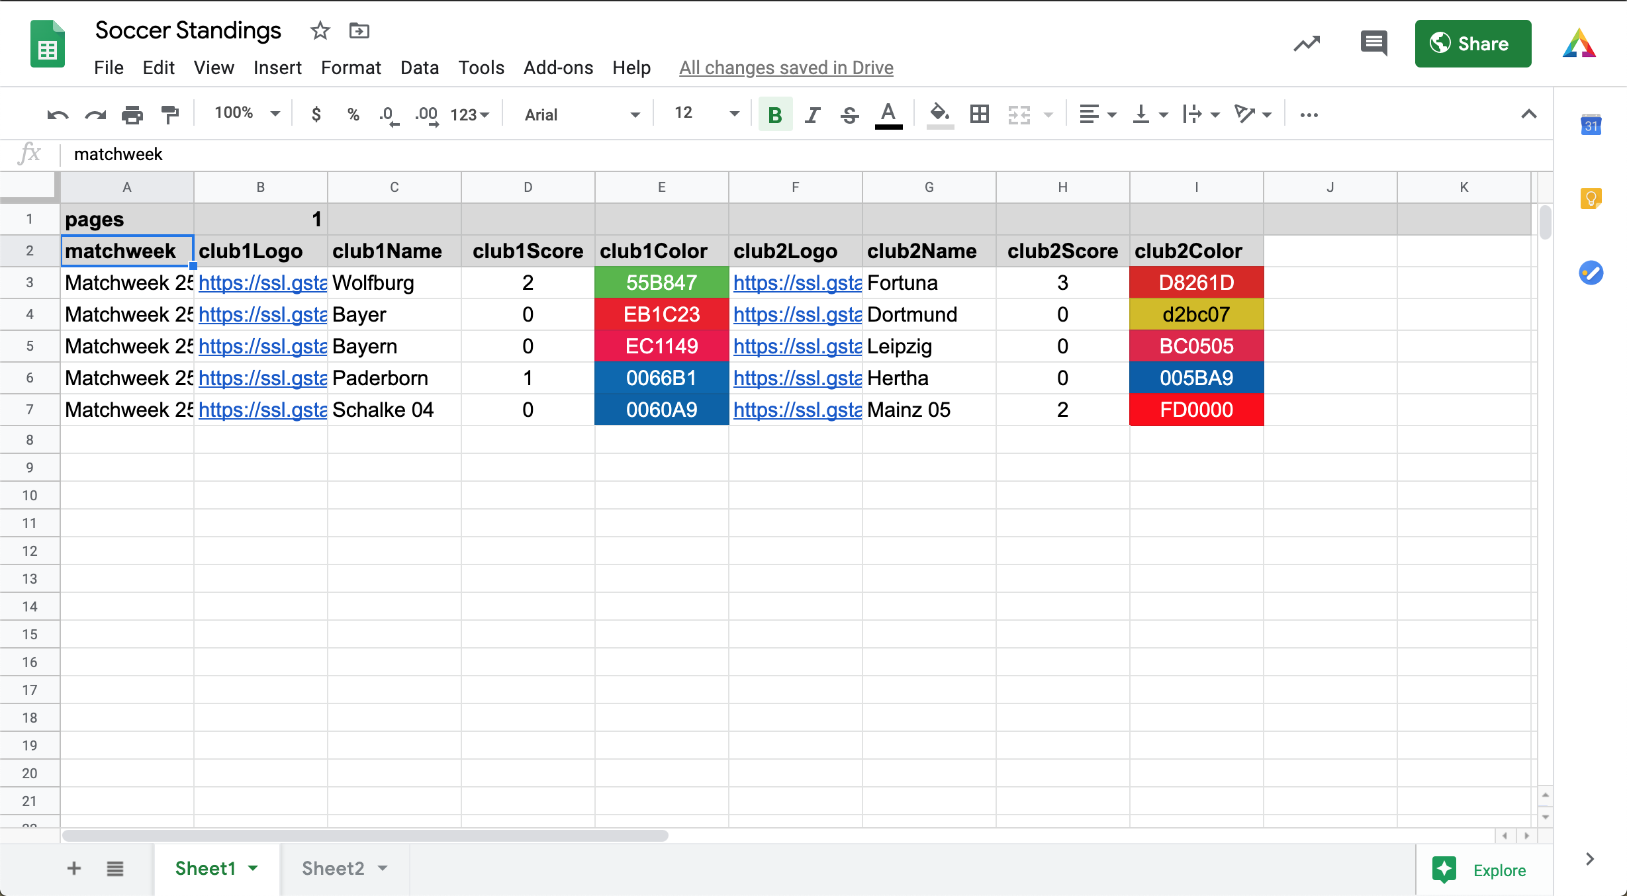
Task: Star the Soccer Standings document
Action: point(320,30)
